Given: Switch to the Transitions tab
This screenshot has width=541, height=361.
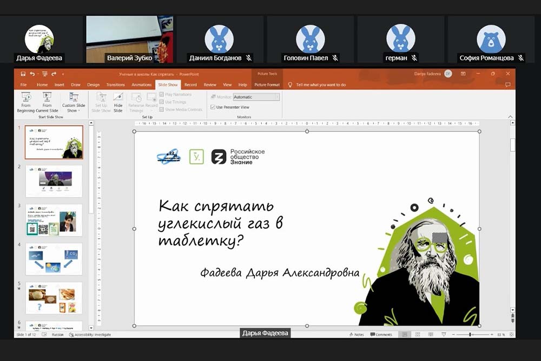Looking at the screenshot, I should tap(115, 85).
